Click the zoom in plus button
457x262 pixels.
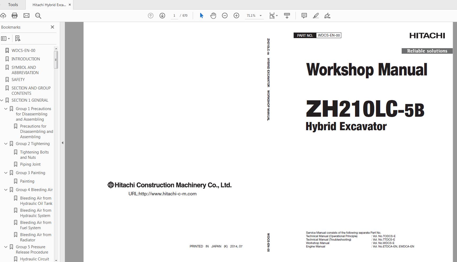pos(236,16)
